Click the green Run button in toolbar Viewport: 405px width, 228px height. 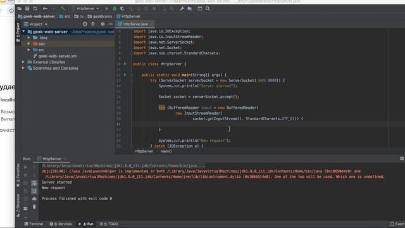pos(106,8)
